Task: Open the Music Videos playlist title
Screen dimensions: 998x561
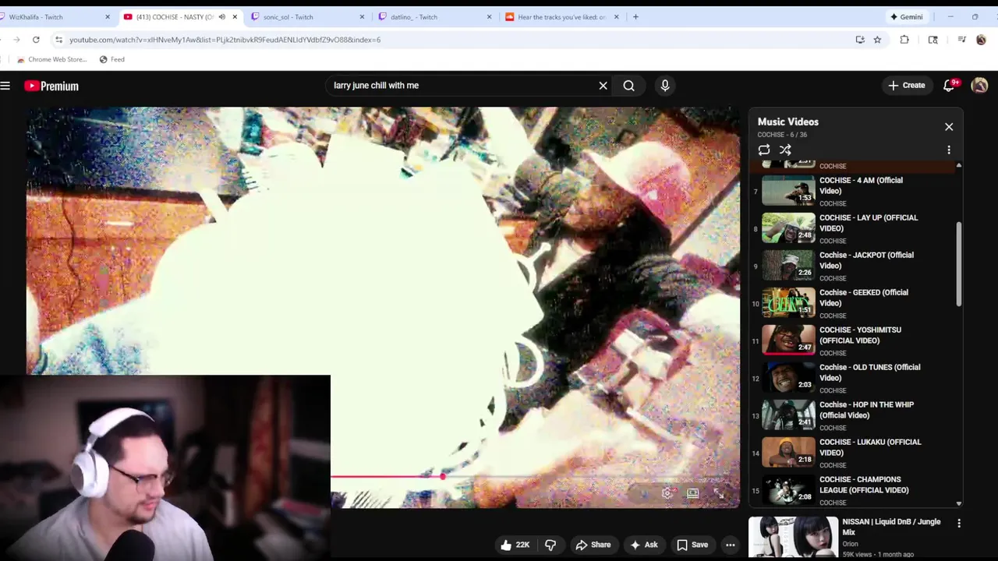Action: click(x=788, y=122)
